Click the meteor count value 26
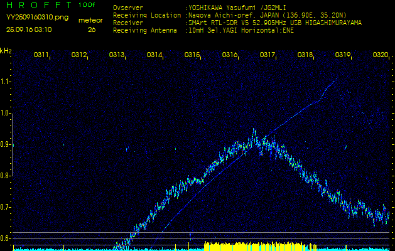395x251 pixels. (92, 29)
